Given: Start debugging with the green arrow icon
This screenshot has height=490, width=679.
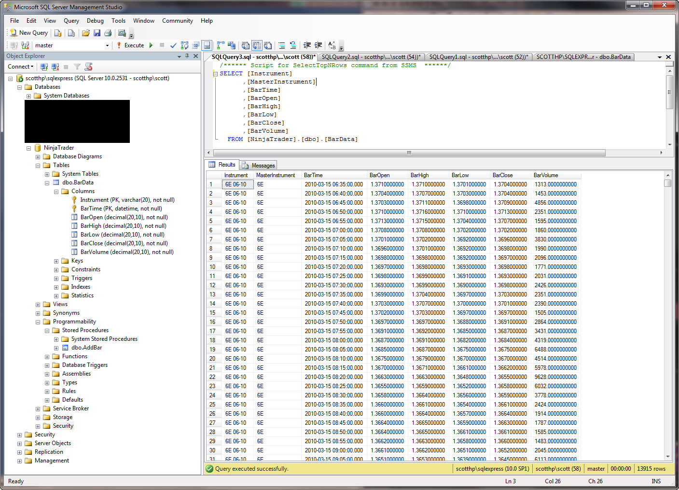Looking at the screenshot, I should coord(151,45).
